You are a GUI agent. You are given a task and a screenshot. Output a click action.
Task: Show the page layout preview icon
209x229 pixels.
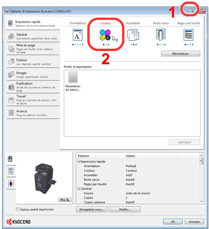(x=11, y=171)
